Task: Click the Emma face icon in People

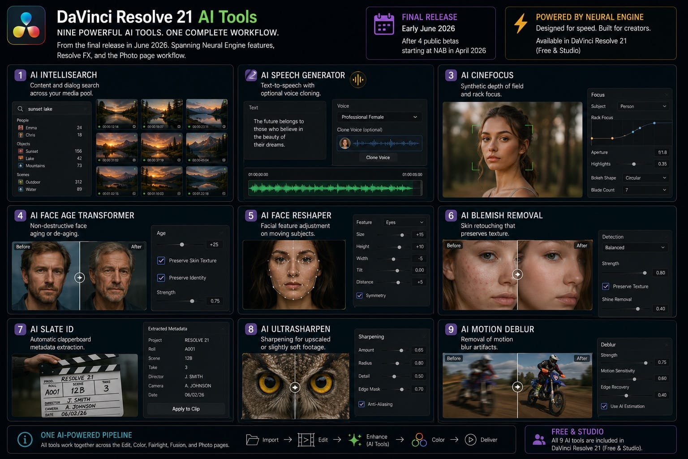Action: click(x=21, y=128)
